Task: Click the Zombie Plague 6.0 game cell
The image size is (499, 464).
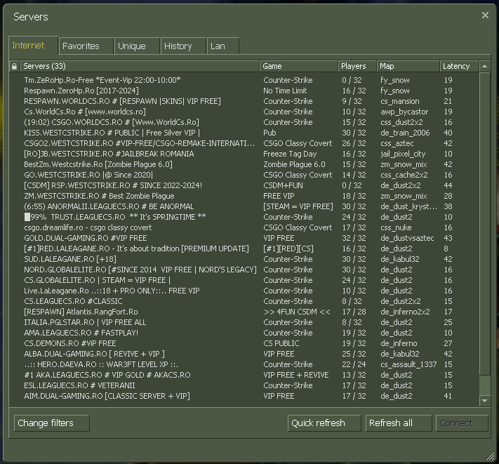Action: click(294, 164)
